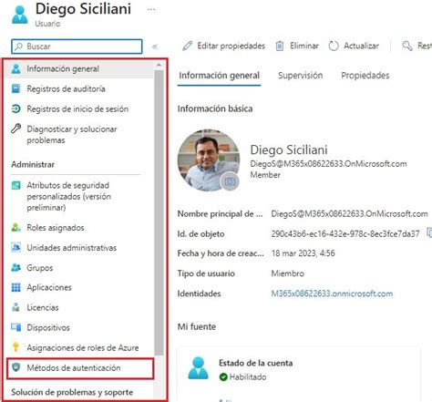Image resolution: width=432 pixels, height=402 pixels.
Task: Click the green check icon beside Habilitado
Action: point(223,377)
